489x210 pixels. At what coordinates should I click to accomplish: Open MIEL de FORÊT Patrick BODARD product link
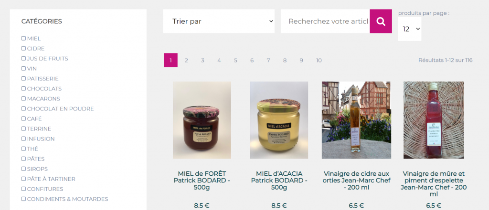(202, 180)
